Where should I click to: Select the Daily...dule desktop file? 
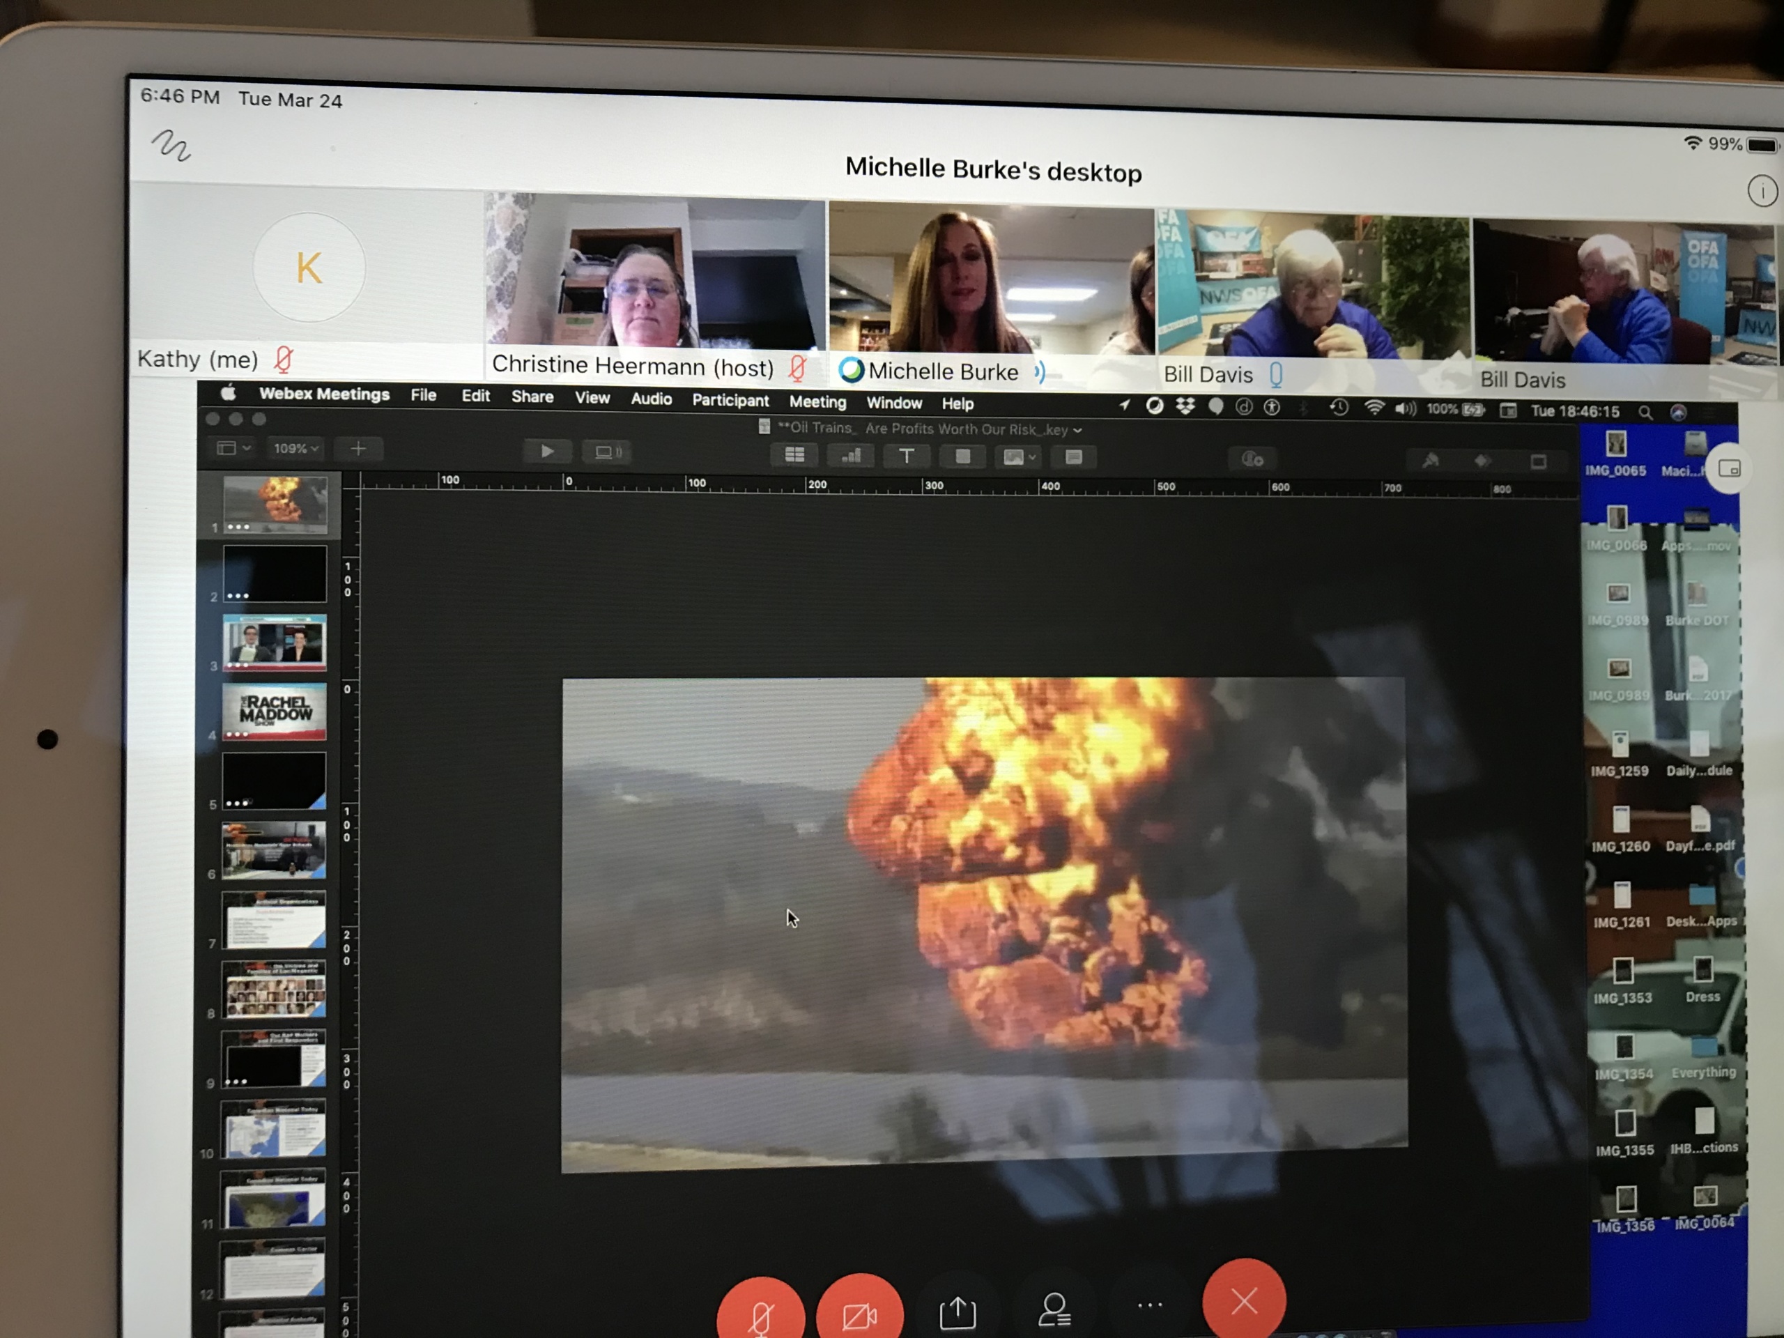click(x=1698, y=754)
